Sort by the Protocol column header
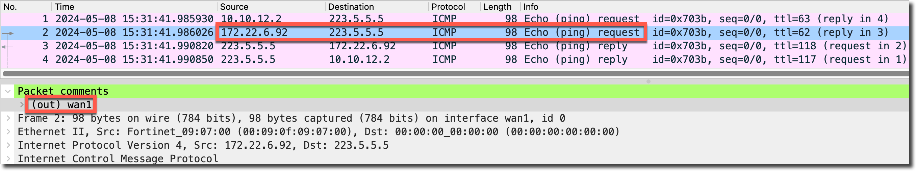 448,7
